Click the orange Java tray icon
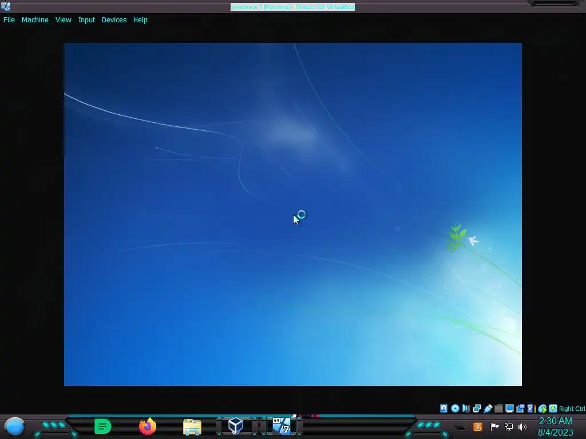Viewport: 586px width, 439px height. coord(478,426)
